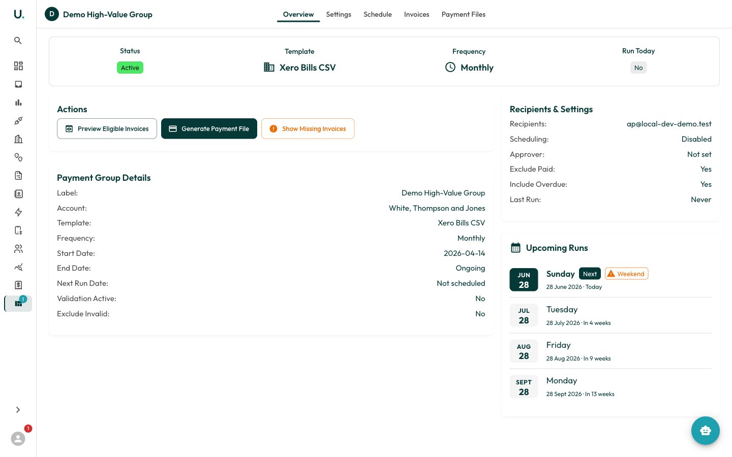The width and height of the screenshot is (732, 457).
Task: Click the Label value Demo High-Value Group
Action: 443,193
